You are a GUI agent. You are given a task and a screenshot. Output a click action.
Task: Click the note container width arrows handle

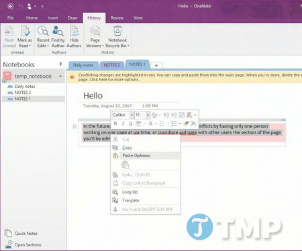point(283,120)
